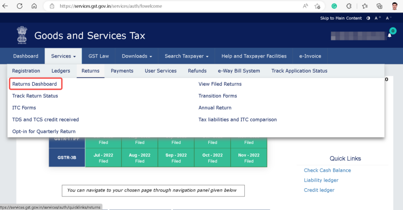
Task: Open the Ledgers submenu tab
Action: coord(61,71)
